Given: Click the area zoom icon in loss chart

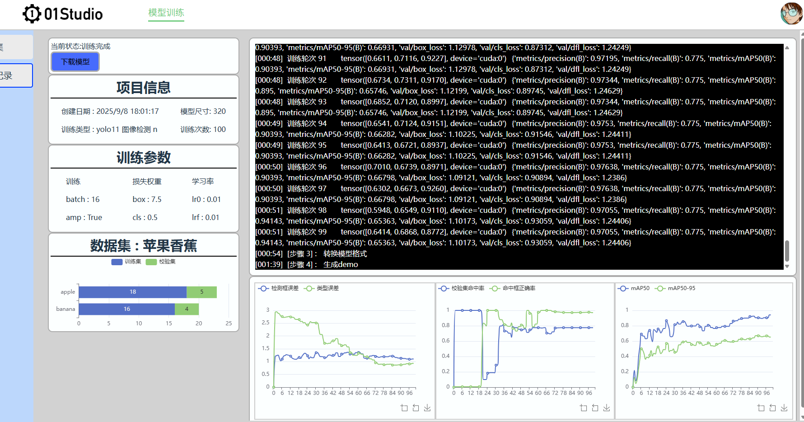Looking at the screenshot, I should point(404,408).
